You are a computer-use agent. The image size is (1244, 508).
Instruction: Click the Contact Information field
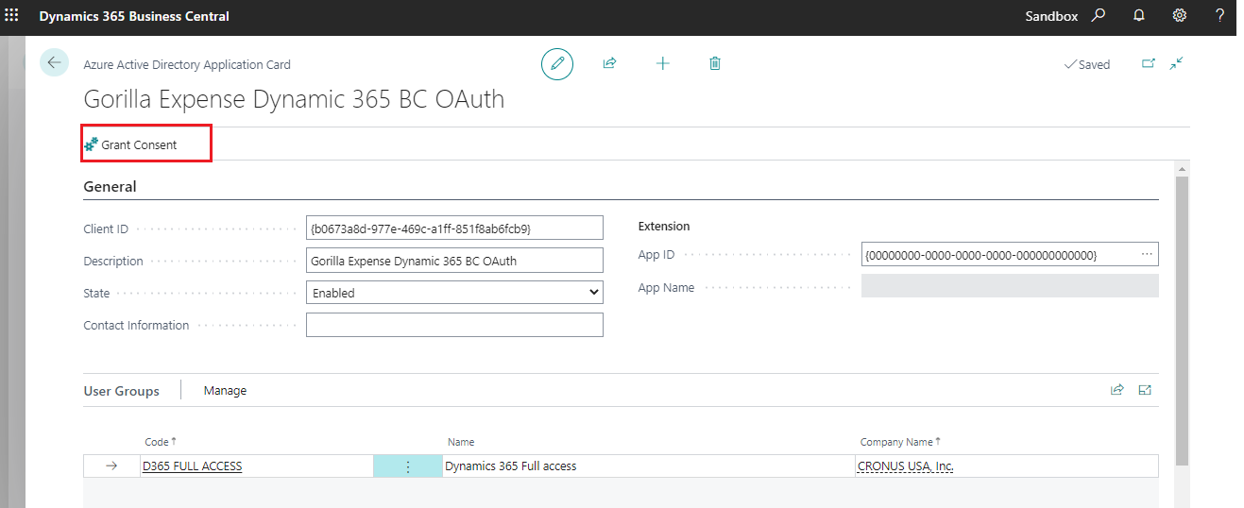454,325
